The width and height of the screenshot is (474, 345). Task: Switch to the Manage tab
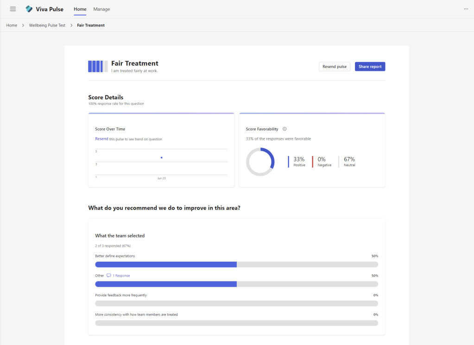[101, 9]
